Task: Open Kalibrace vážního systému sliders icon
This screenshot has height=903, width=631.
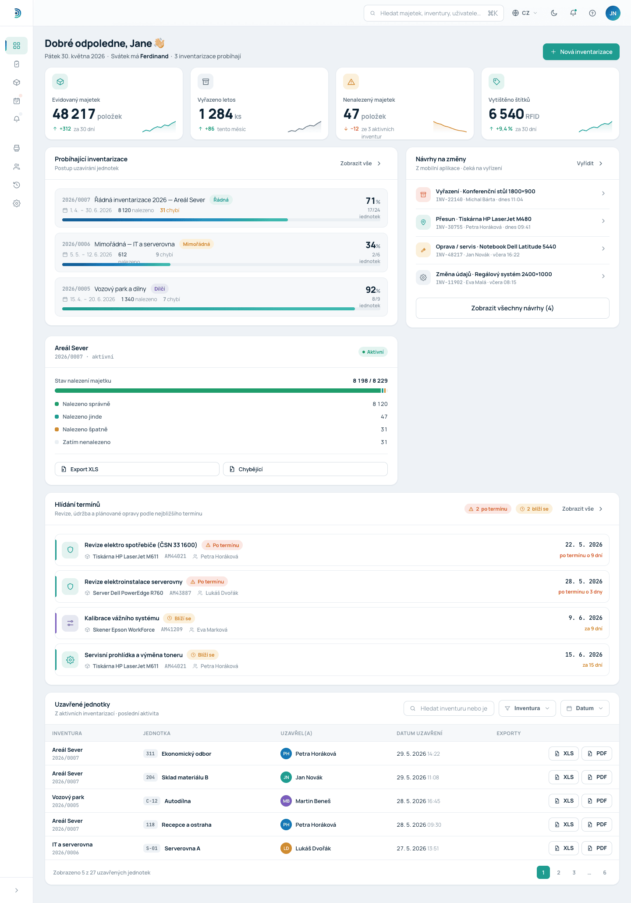Action: [x=70, y=623]
